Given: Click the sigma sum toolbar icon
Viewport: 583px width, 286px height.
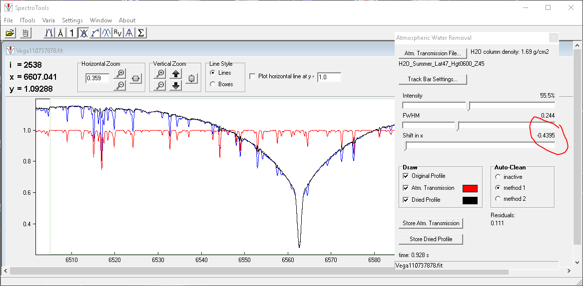Looking at the screenshot, I should pos(141,33).
